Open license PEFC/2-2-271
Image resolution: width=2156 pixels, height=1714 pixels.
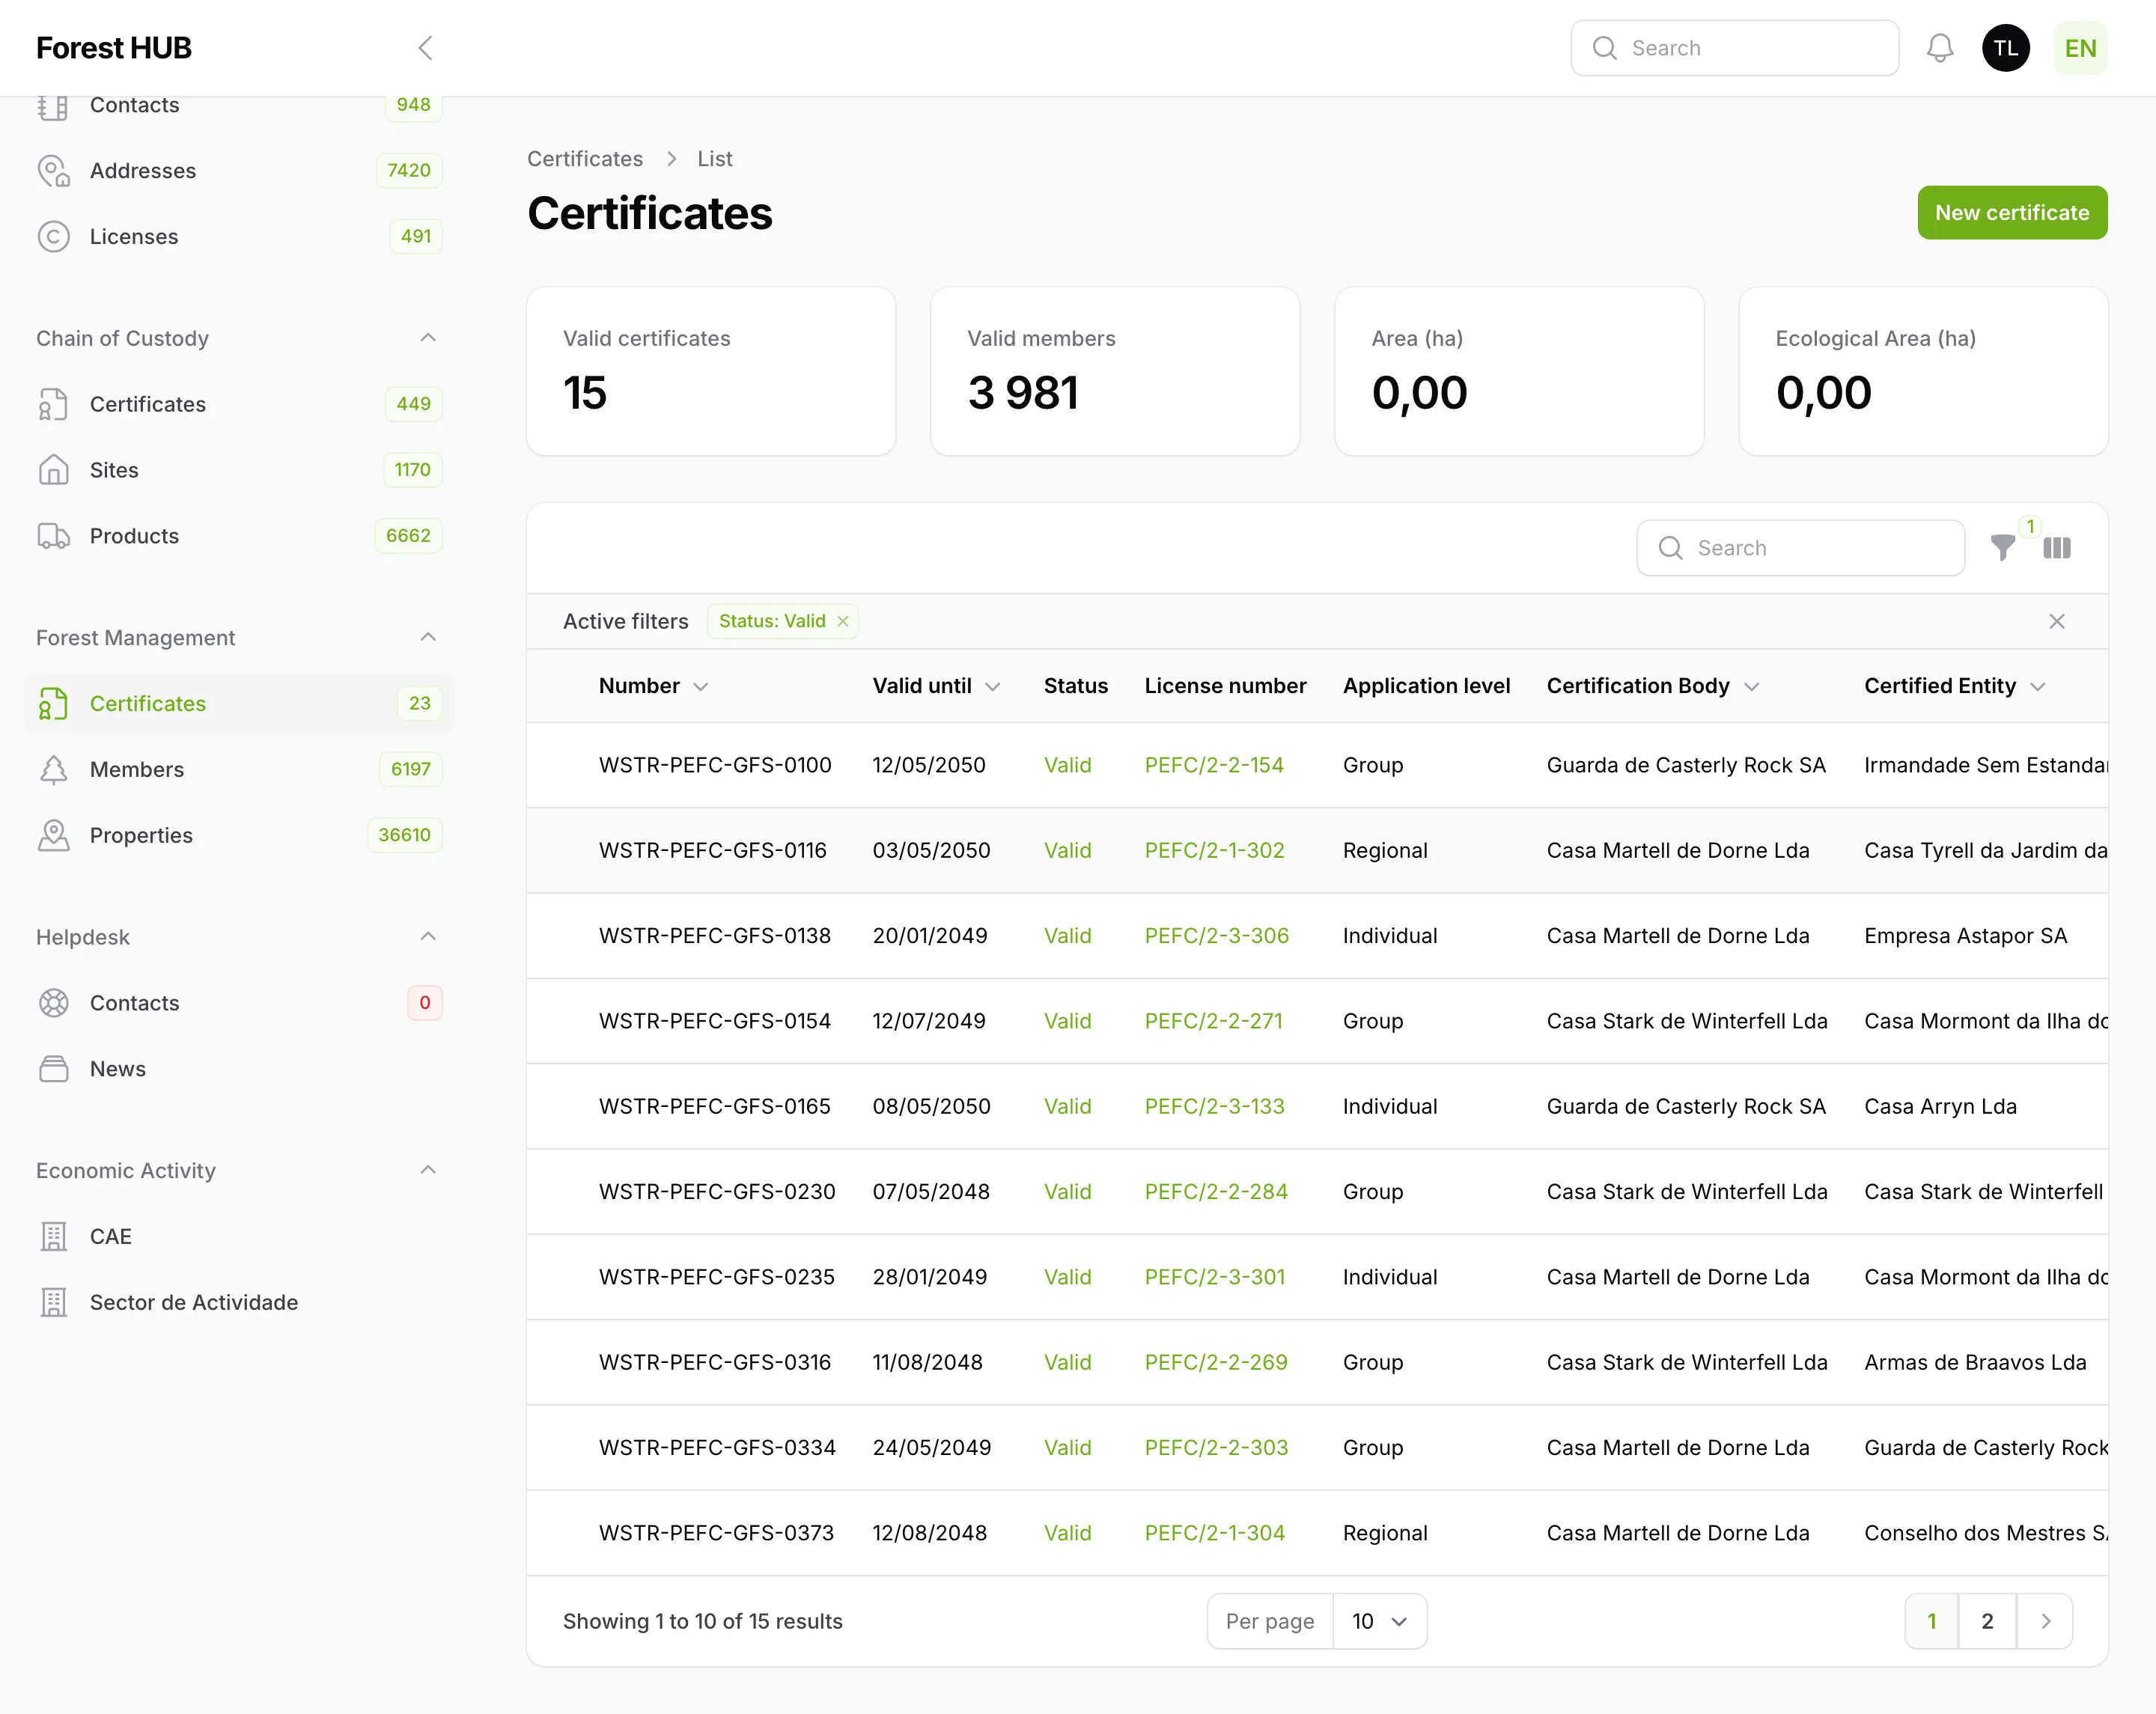(1213, 1021)
